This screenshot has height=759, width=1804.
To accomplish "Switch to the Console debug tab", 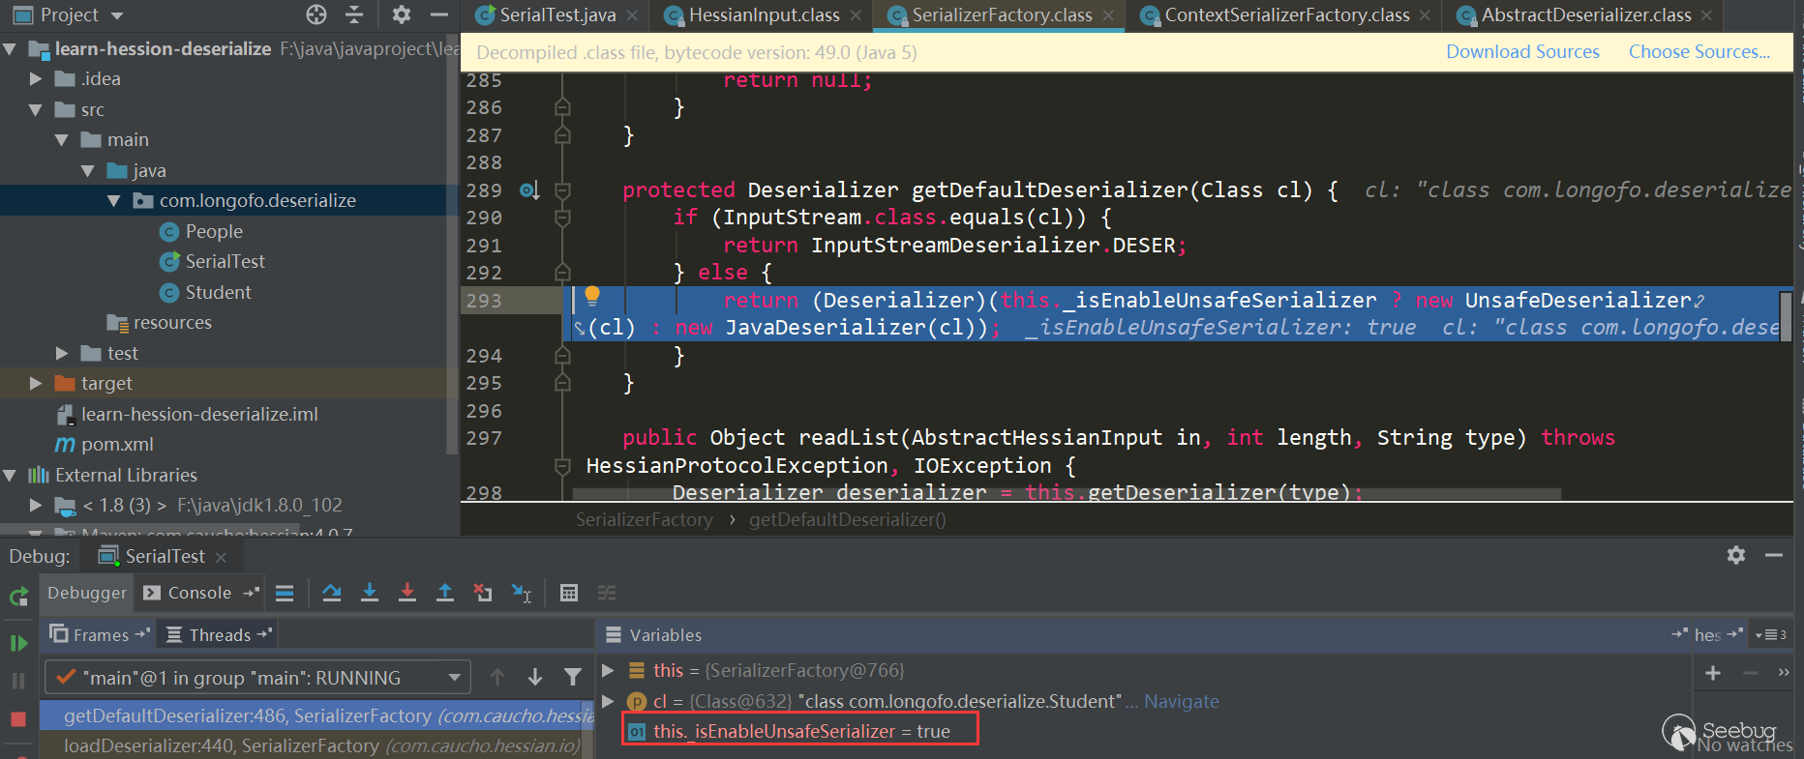I will [198, 593].
